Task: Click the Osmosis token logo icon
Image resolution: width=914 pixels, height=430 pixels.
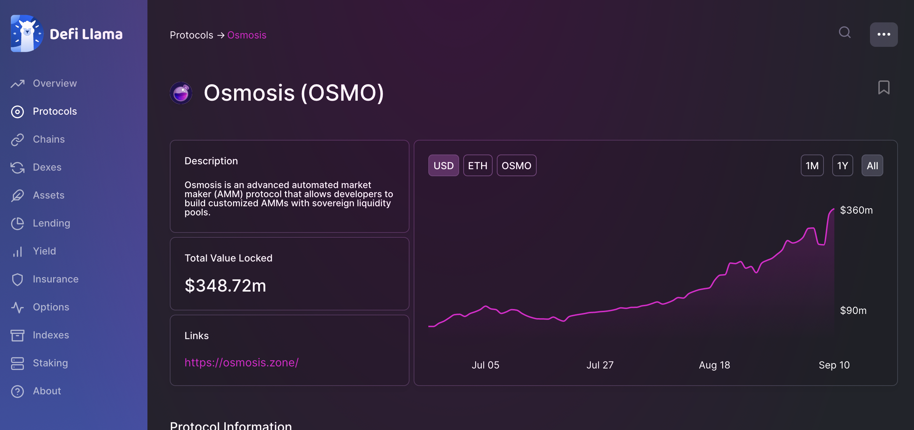Action: [181, 93]
